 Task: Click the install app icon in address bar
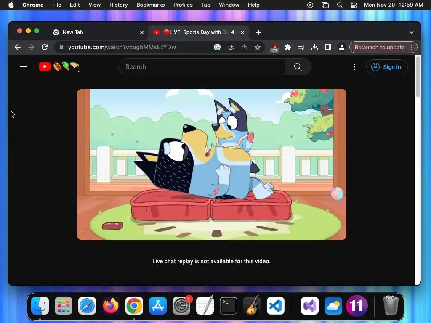tap(231, 47)
